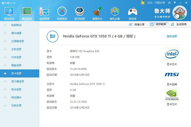Open 功耗估算 power estimate section
This screenshot has height=127, width=191.
[x=16, y=106]
